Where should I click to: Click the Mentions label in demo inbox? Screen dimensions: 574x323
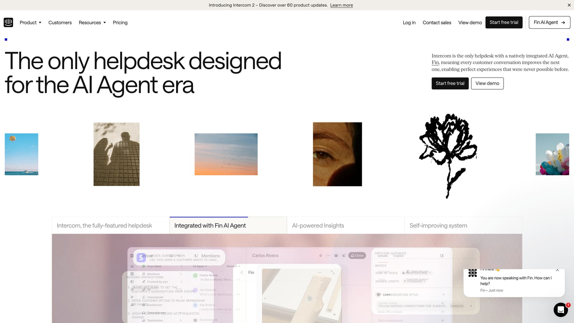(x=211, y=256)
